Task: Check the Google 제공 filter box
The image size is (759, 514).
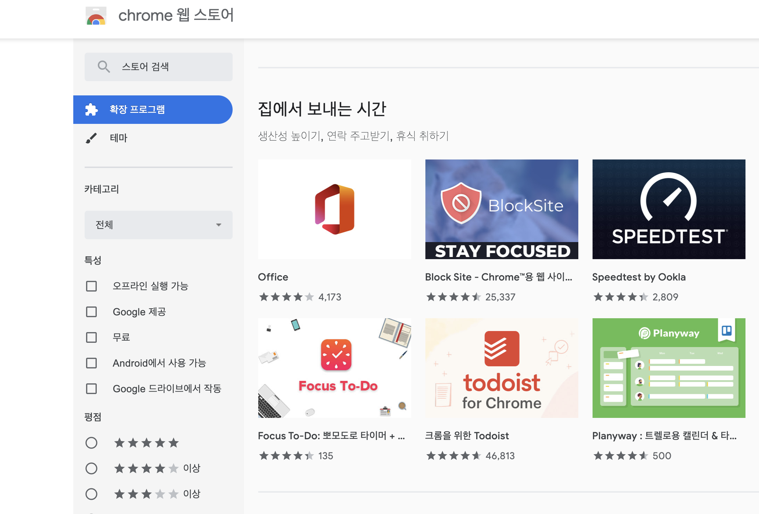Action: [91, 312]
